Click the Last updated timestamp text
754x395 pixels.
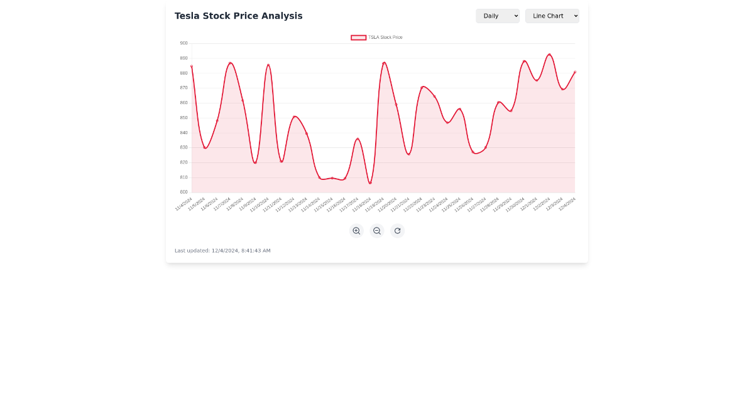pos(222,250)
